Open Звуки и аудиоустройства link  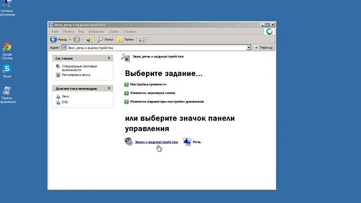coord(156,142)
